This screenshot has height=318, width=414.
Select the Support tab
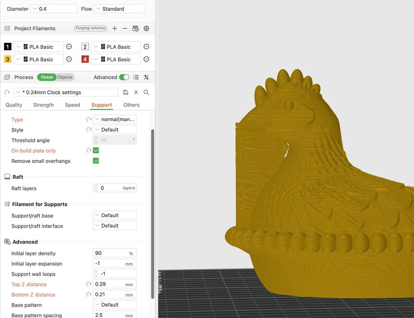102,105
